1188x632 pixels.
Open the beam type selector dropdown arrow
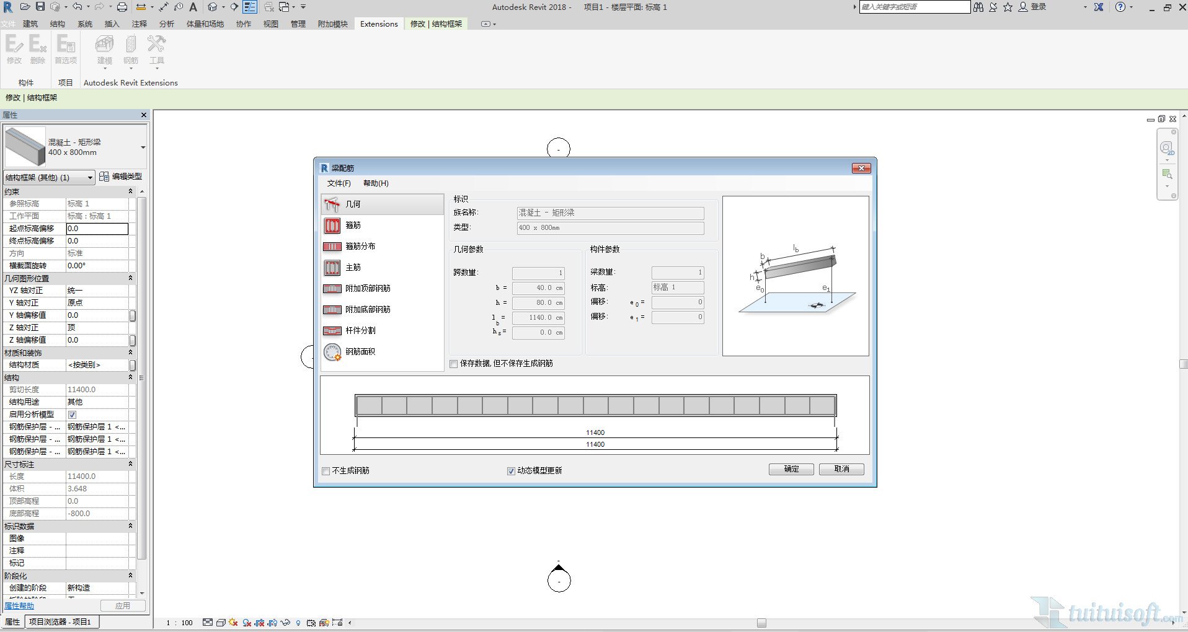click(x=143, y=147)
